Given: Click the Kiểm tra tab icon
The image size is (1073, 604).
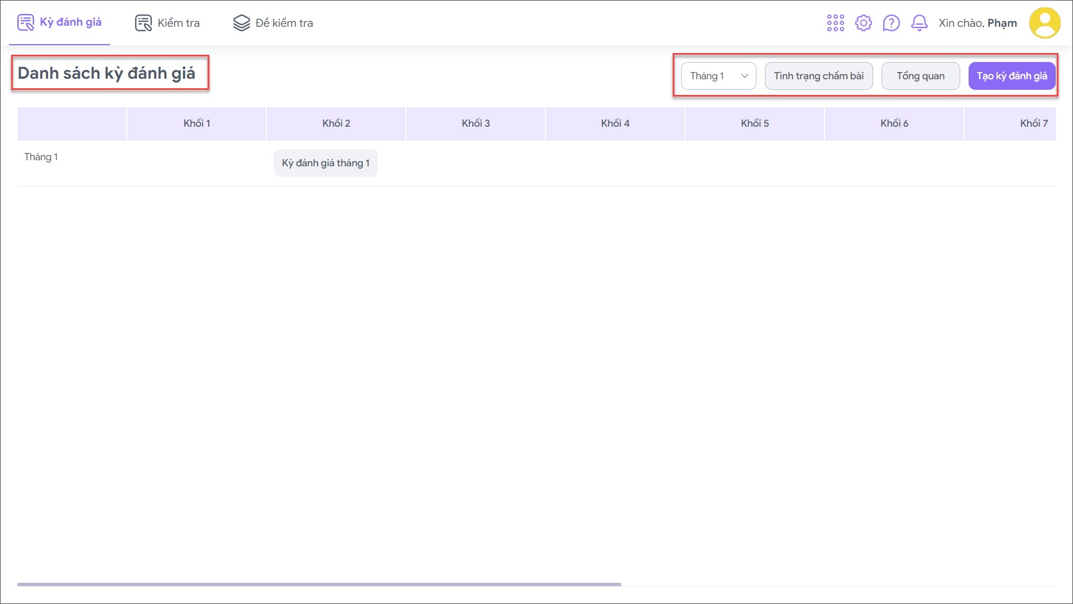Looking at the screenshot, I should 143,23.
